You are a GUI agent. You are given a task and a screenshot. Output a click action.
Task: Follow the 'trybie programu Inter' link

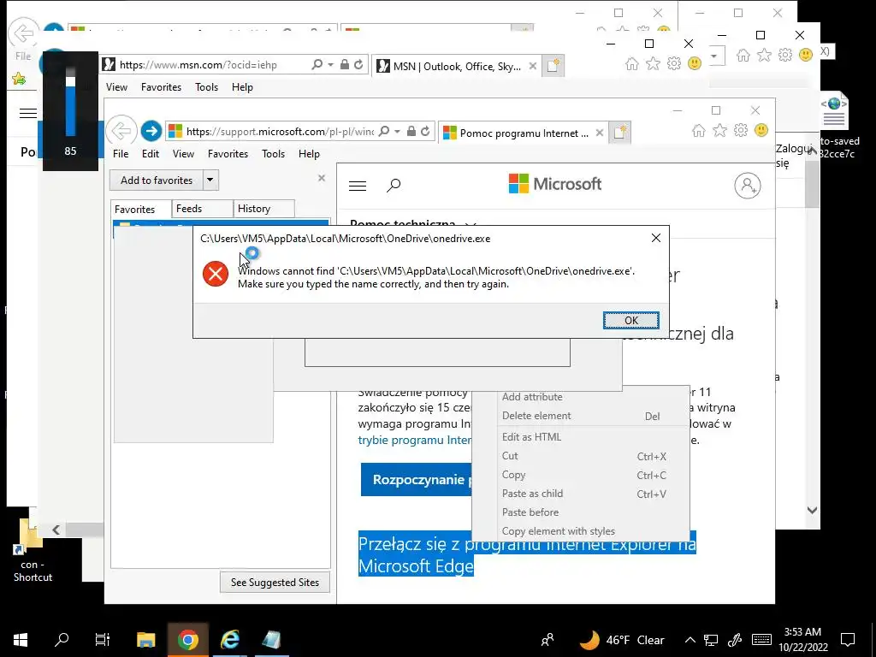coord(415,440)
